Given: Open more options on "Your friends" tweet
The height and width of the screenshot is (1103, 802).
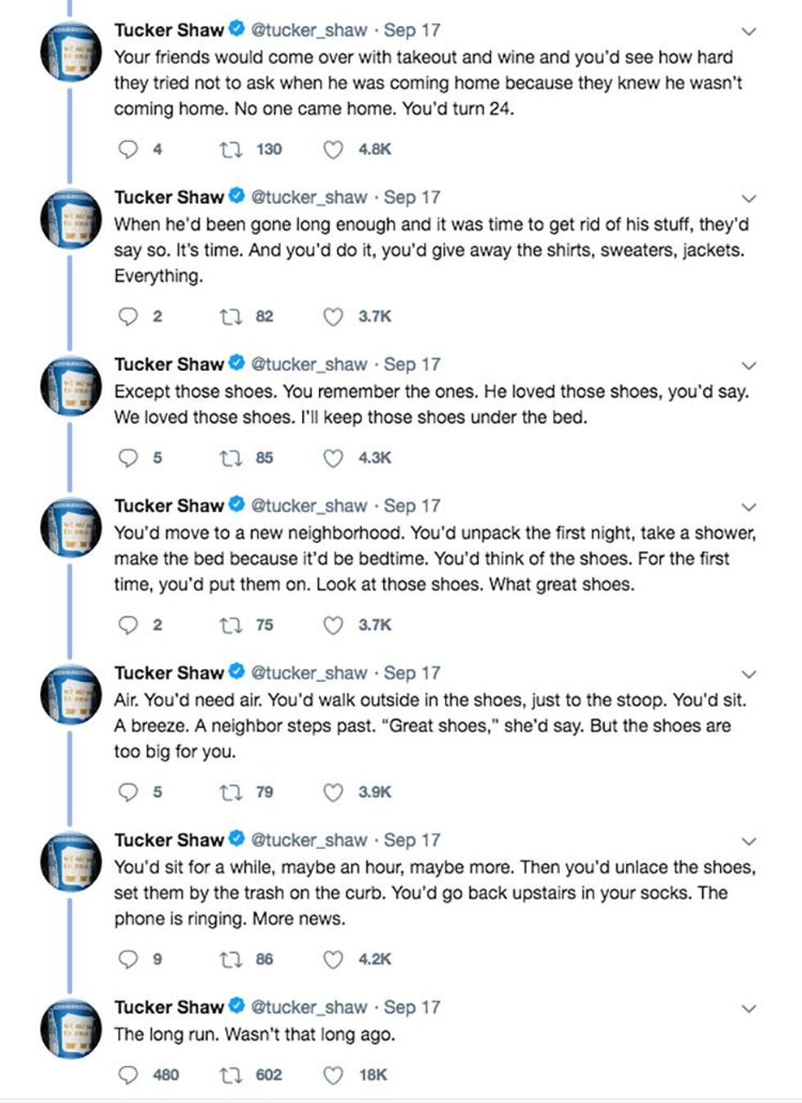Looking at the screenshot, I should coord(748,32).
